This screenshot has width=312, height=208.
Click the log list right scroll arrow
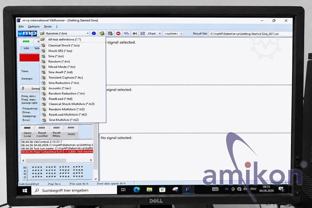[x=91, y=160]
